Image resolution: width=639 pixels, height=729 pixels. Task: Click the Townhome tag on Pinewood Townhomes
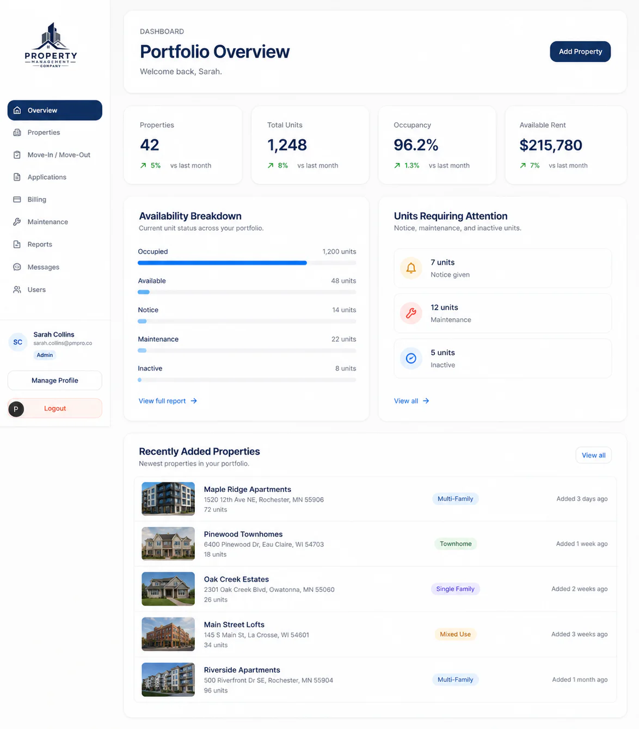(x=456, y=544)
